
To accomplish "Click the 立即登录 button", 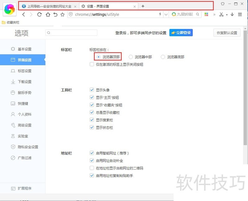I will [x=181, y=33].
